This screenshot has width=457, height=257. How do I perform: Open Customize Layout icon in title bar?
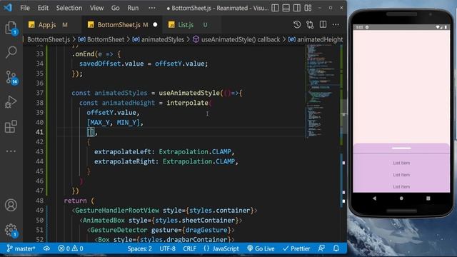tap(308, 8)
